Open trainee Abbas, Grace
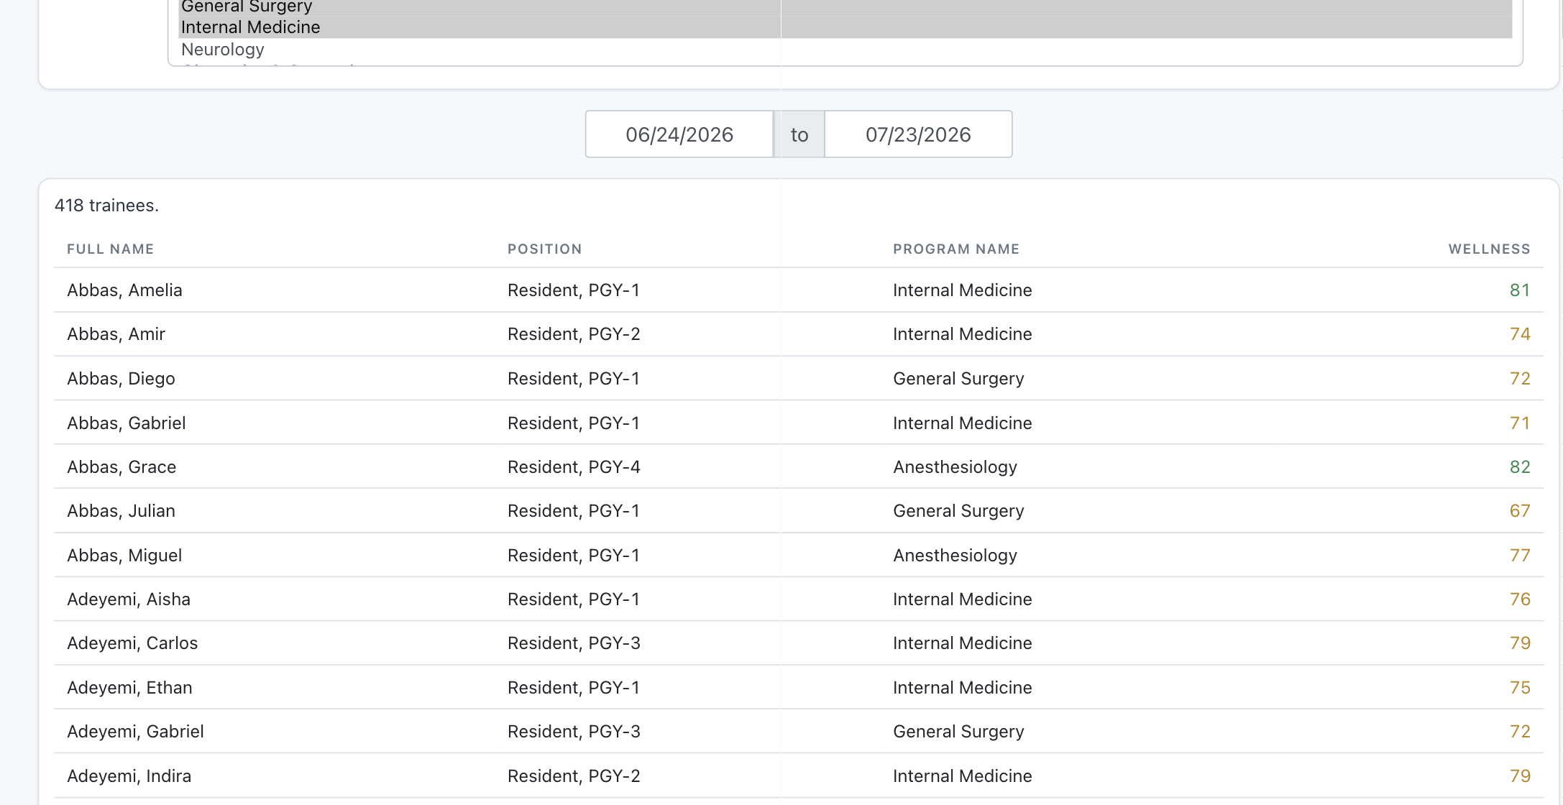Viewport: 1563px width, 805px height. tap(122, 467)
